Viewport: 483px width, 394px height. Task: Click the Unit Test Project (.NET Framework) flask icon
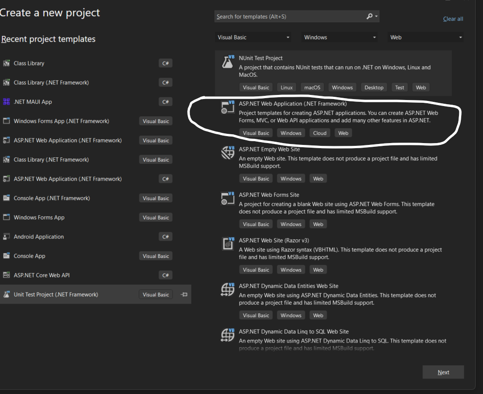(6, 294)
